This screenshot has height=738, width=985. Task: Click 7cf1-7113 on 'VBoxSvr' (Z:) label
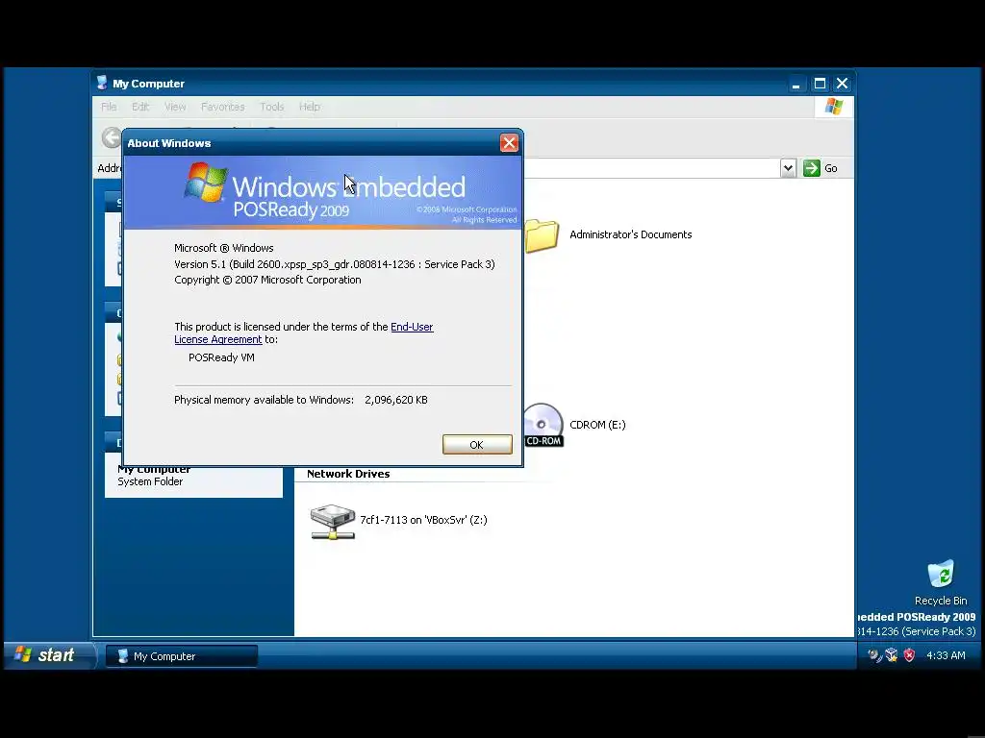click(x=423, y=520)
